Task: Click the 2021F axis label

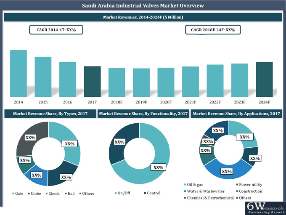Action: click(191, 102)
